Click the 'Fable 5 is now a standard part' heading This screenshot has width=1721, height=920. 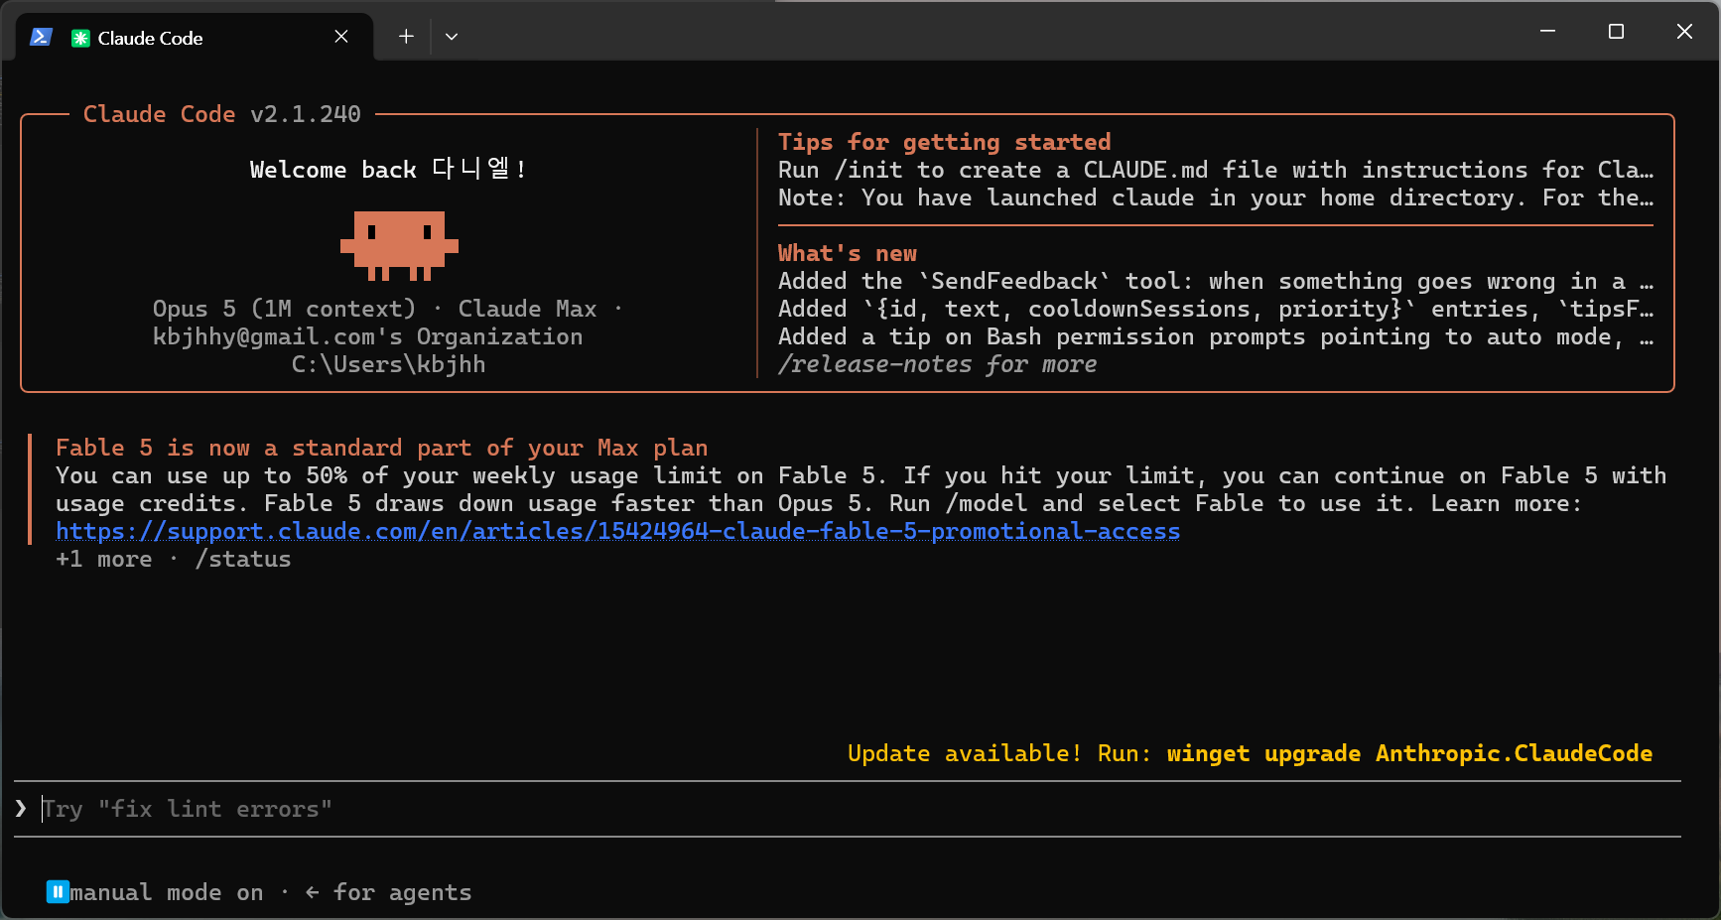coord(381,448)
